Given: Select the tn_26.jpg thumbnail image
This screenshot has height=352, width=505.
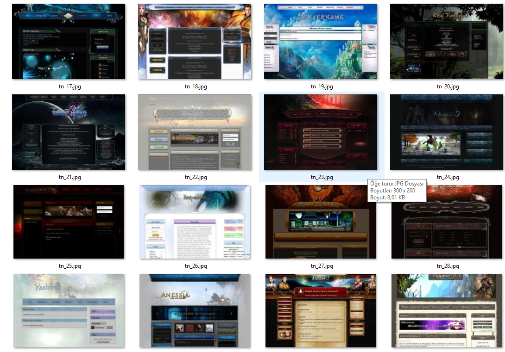Looking at the screenshot, I should click(x=195, y=222).
